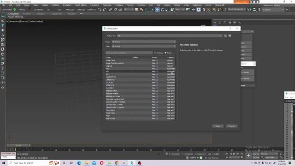Click the help question mark in Hotkey Editor
The height and width of the screenshot is (166, 295).
[x=230, y=29]
